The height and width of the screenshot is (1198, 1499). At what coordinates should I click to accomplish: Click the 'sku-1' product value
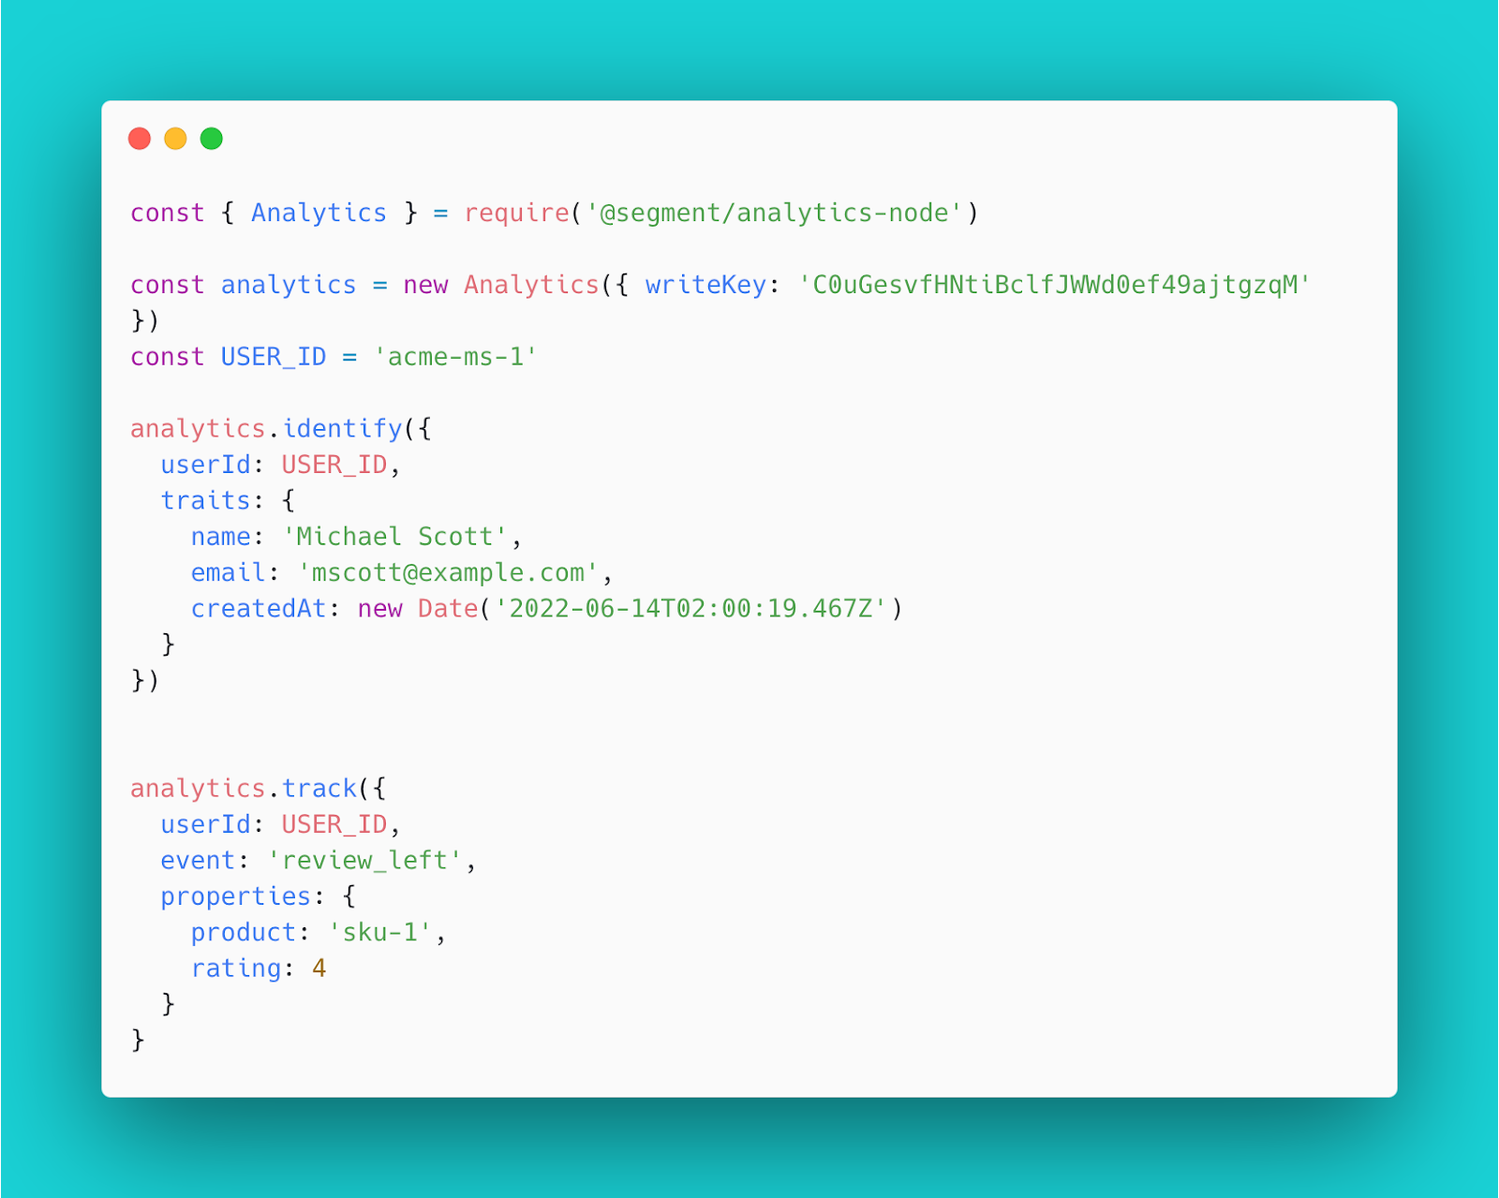380,933
